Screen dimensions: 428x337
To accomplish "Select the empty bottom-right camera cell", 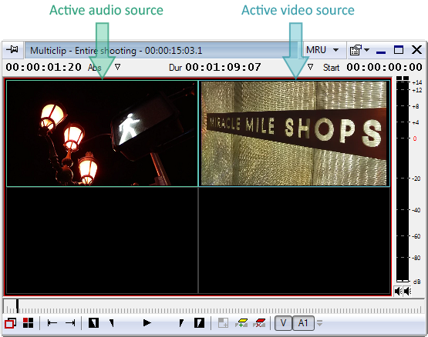I will 295,240.
